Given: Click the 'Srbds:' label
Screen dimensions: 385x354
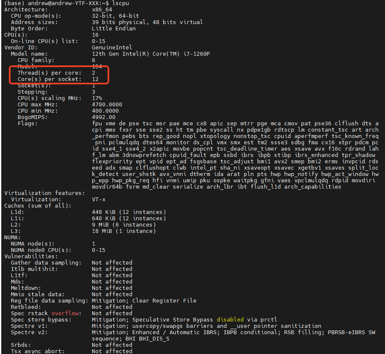Looking at the screenshot, I should tap(21, 345).
